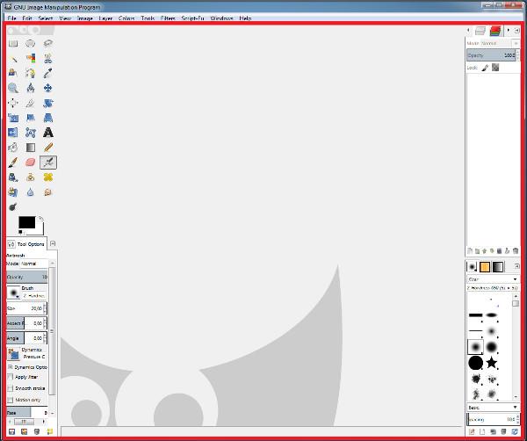Select the Pencil tool
Viewport: 527px width, 441px height.
[48, 148]
